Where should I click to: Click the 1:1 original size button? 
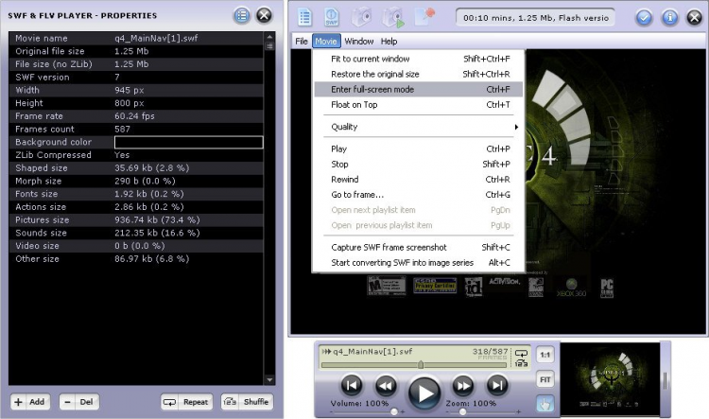tap(545, 355)
